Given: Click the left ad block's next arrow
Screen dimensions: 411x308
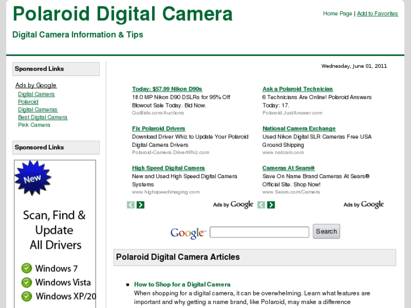Looking at the screenshot, I should pyautogui.click(x=141, y=205).
